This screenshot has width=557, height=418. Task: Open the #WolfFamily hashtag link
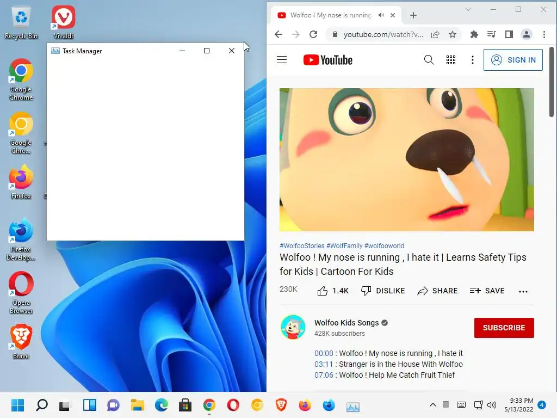pyautogui.click(x=344, y=245)
